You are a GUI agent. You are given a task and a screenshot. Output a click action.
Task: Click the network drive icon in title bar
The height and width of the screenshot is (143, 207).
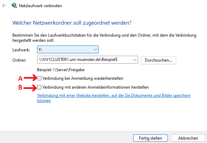[x=14, y=6]
